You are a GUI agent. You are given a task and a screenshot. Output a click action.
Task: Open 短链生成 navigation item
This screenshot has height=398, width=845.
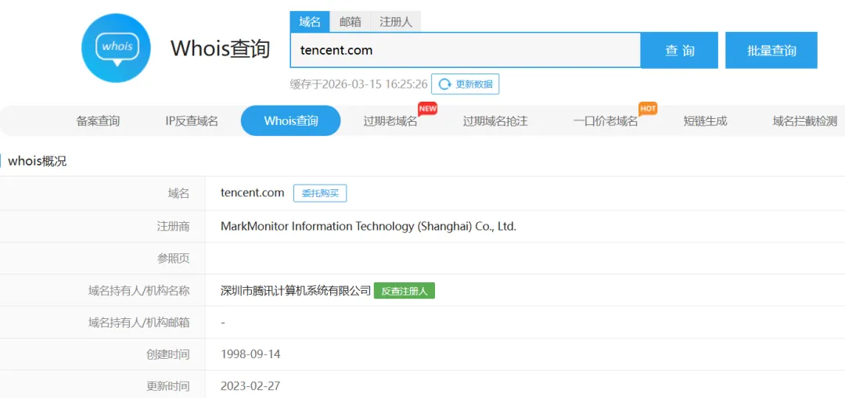point(706,121)
